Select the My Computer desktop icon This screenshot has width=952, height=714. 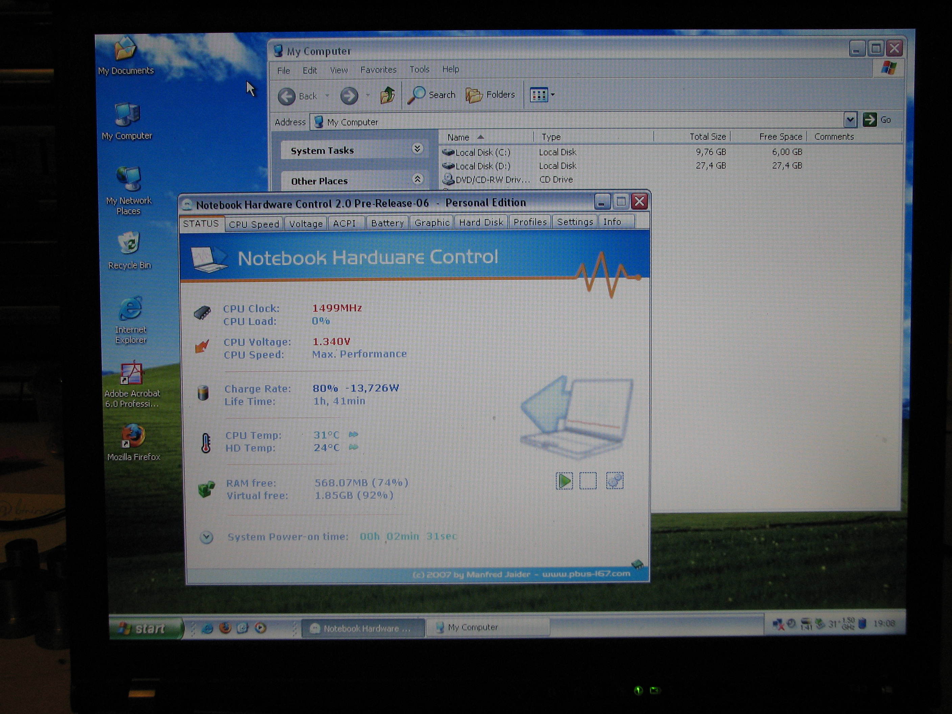[x=127, y=121]
